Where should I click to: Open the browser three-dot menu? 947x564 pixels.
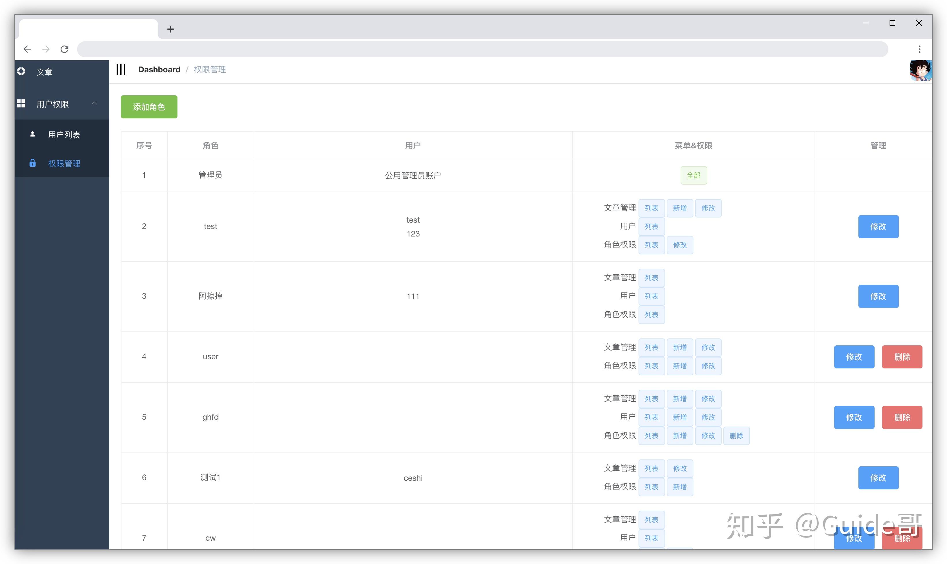point(920,49)
